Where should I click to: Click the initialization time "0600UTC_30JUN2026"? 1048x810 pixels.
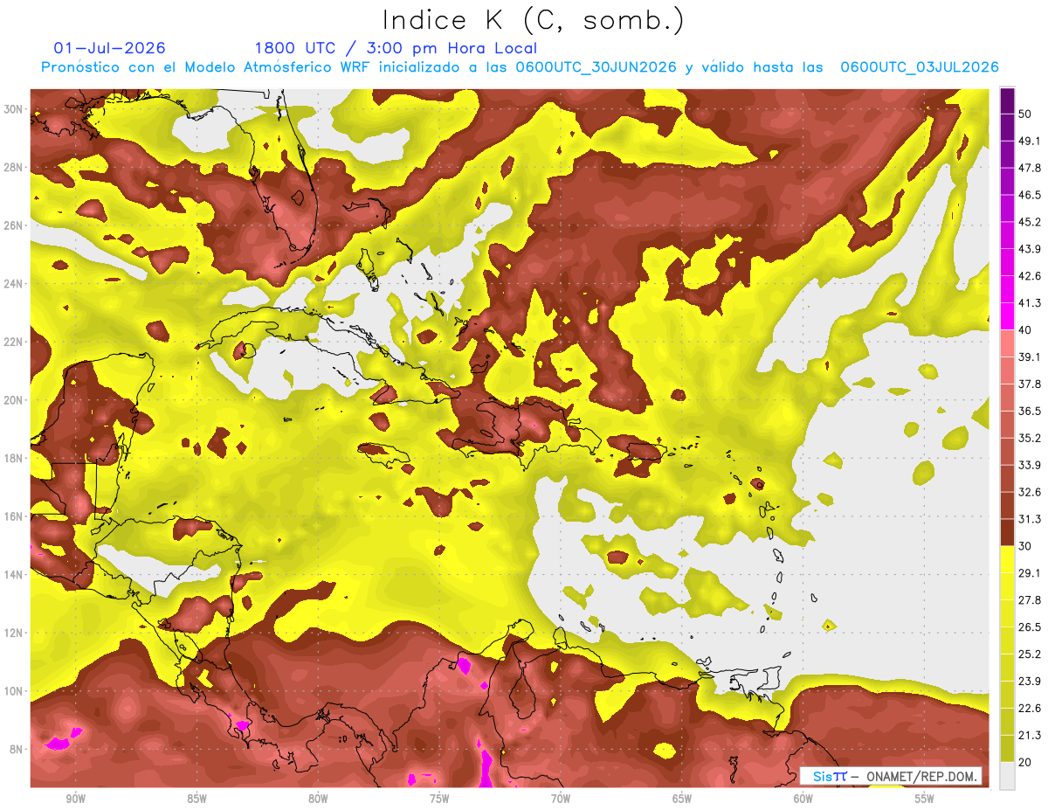[596, 67]
